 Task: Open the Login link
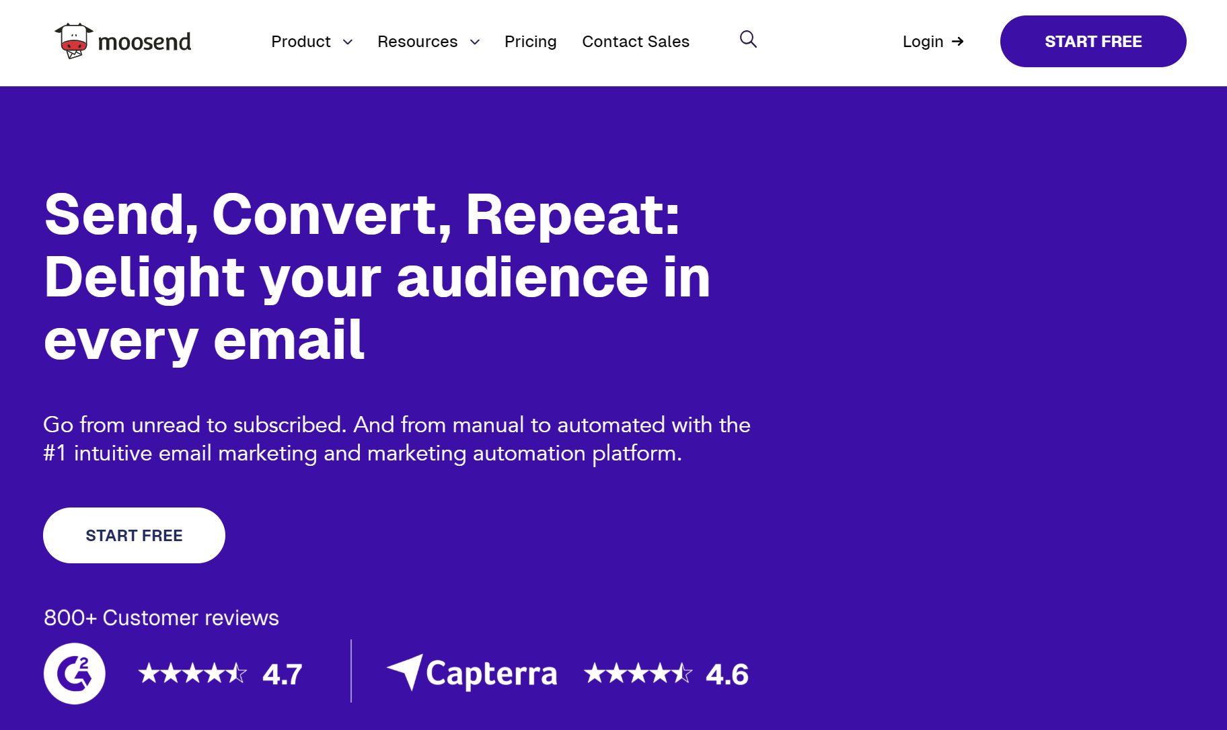pyautogui.click(x=923, y=41)
